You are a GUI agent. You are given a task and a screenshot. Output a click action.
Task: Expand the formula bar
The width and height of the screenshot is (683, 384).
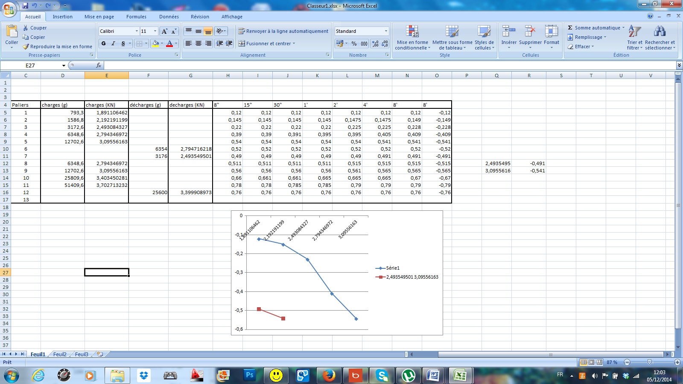pos(679,65)
